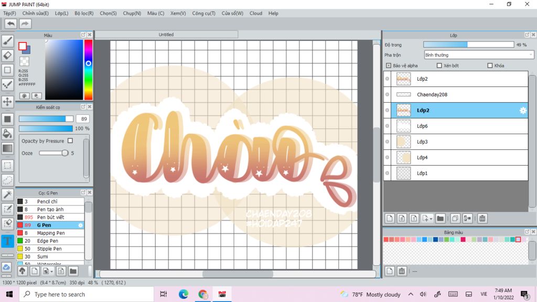Screen dimensions: 537x302
Task: Select the Pencil chì brush
Action: coord(50,201)
